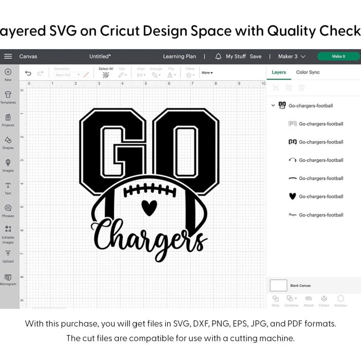Image resolution: width=361 pixels, height=361 pixels.
Task: Click Canvas in the header
Action: click(28, 56)
